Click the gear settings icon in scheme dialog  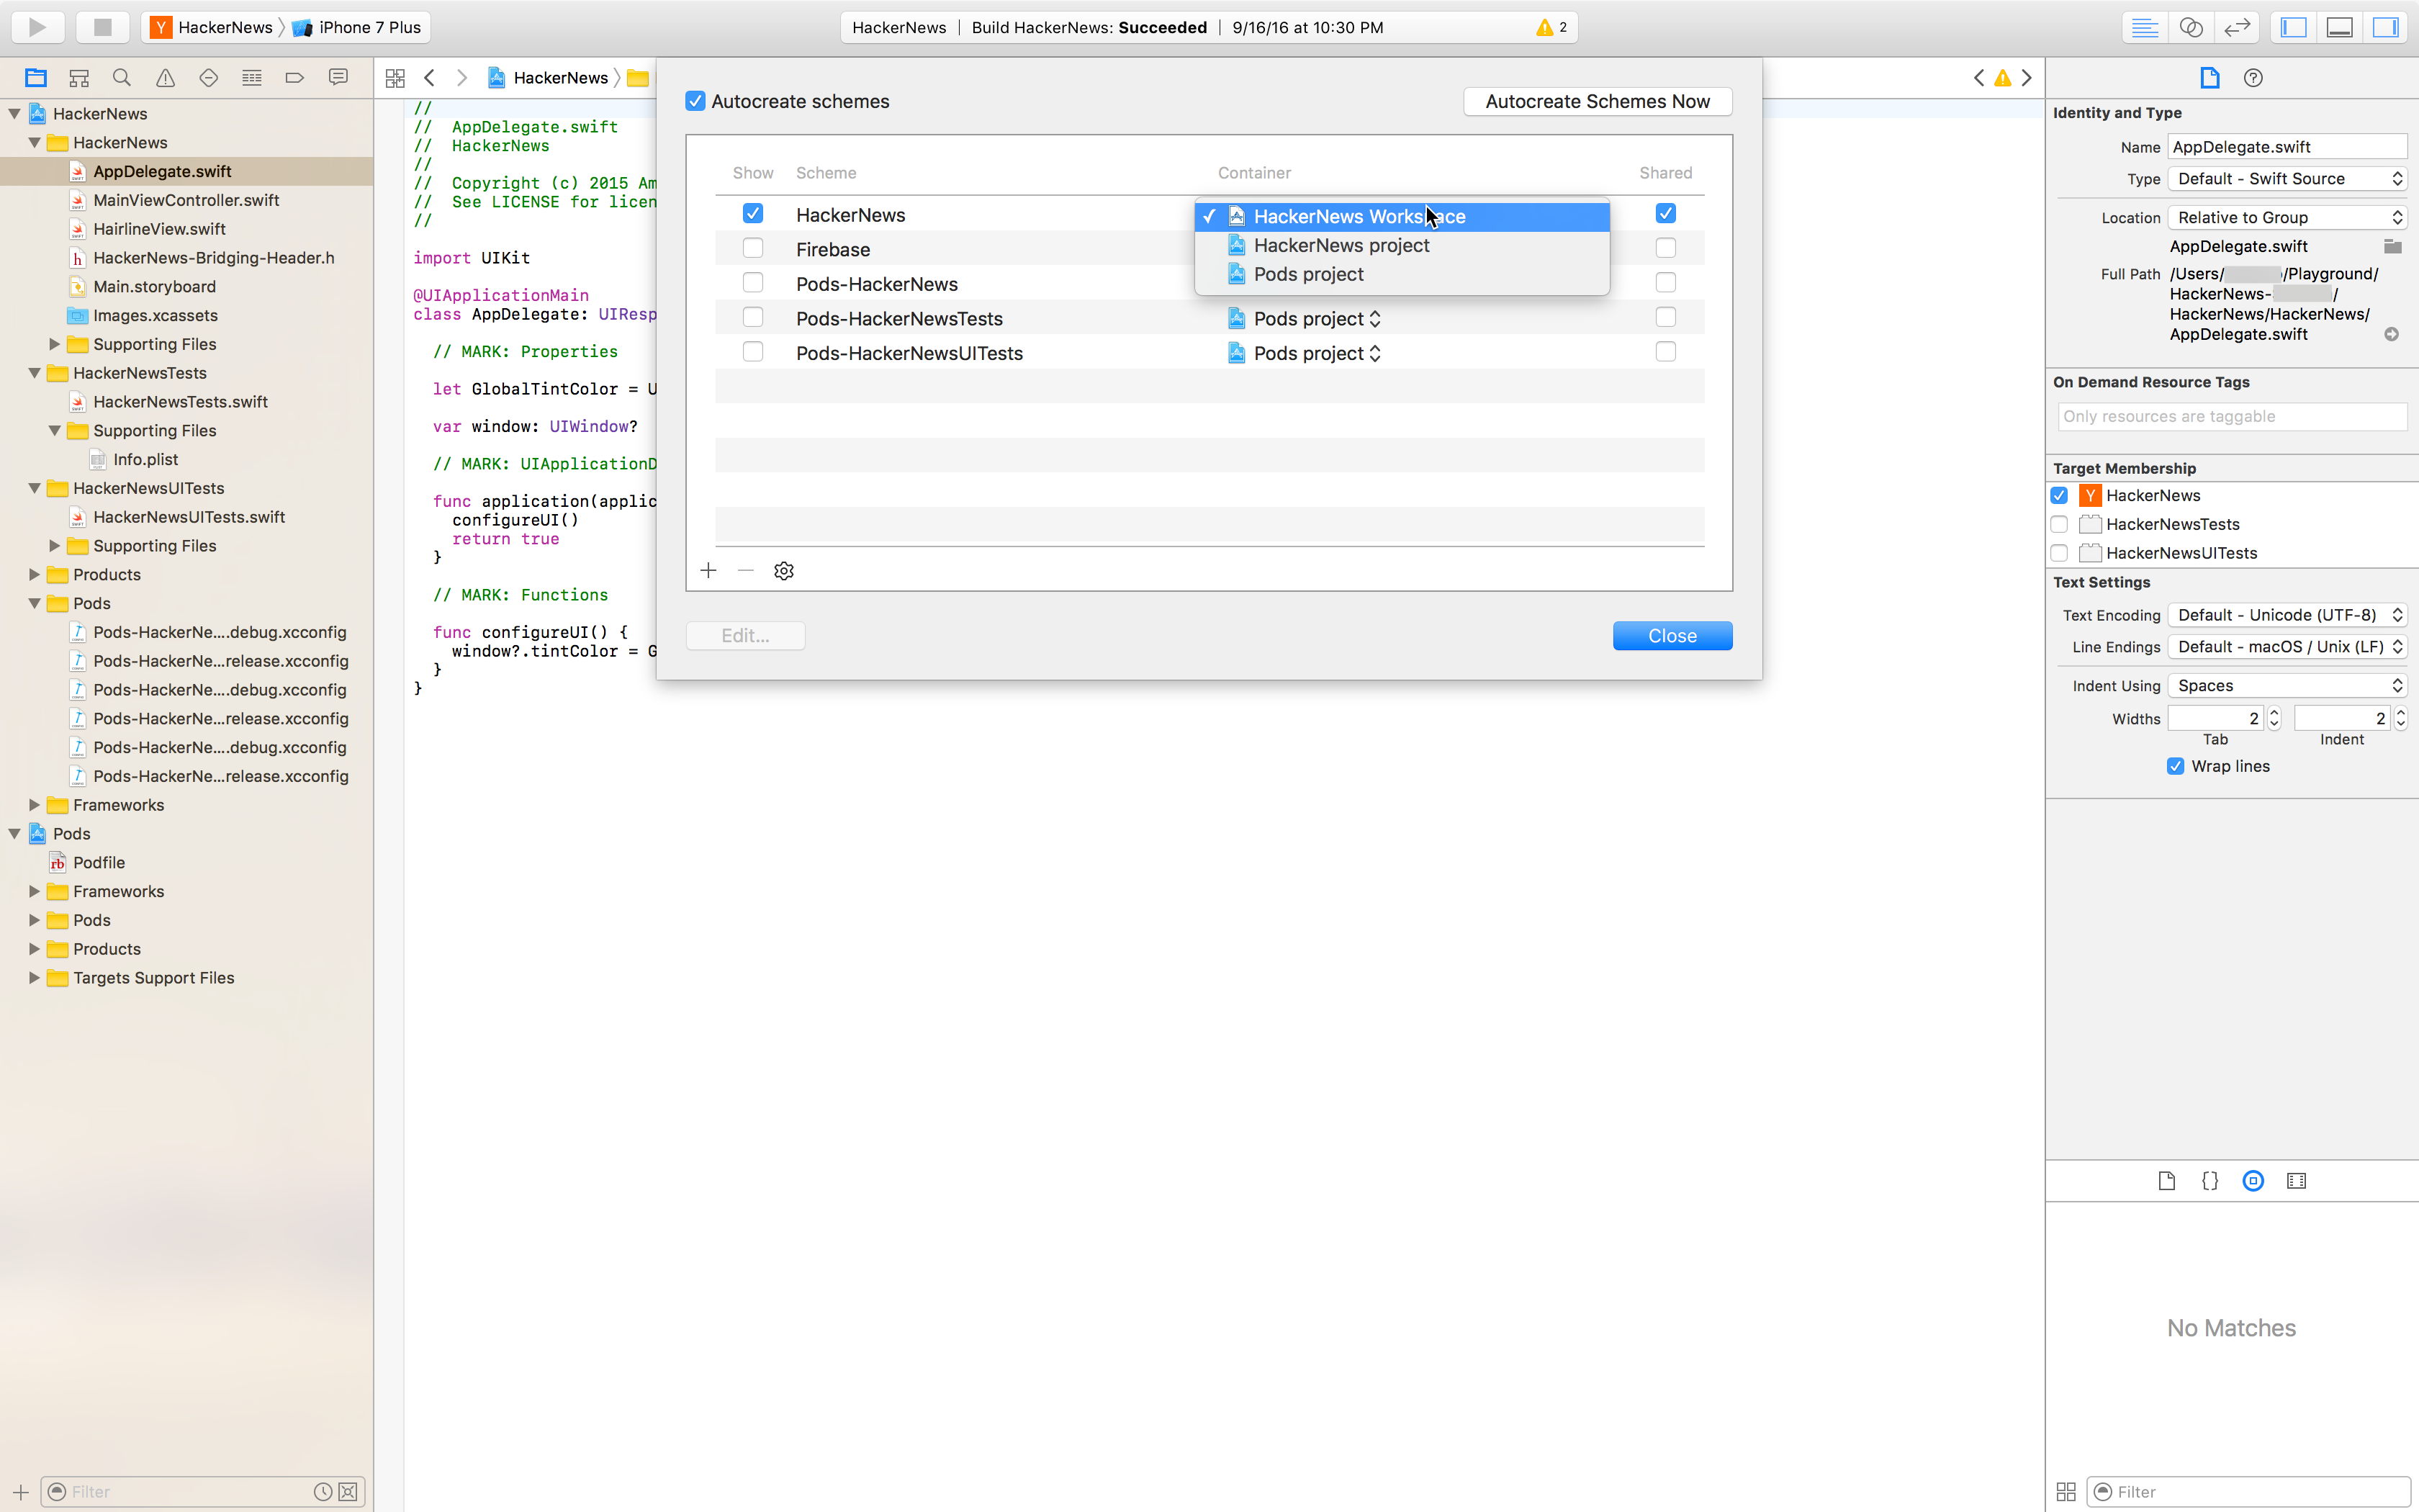pyautogui.click(x=784, y=570)
